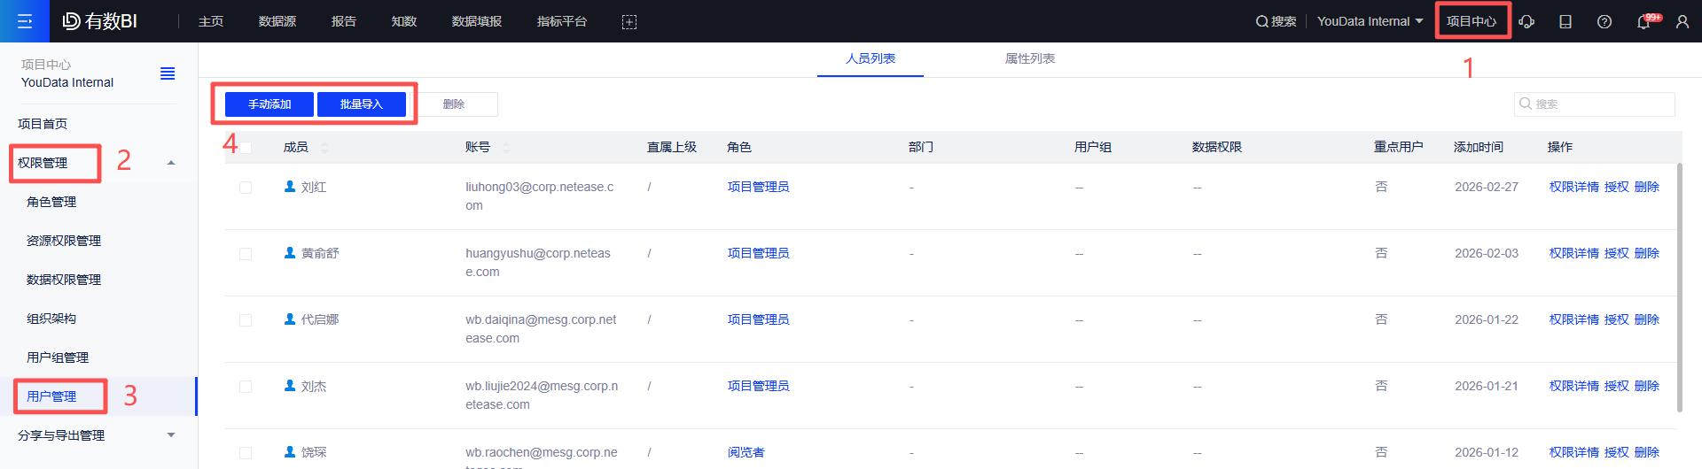1702x469 pixels.
Task: Click the user profile avatar icon
Action: click(x=1682, y=21)
